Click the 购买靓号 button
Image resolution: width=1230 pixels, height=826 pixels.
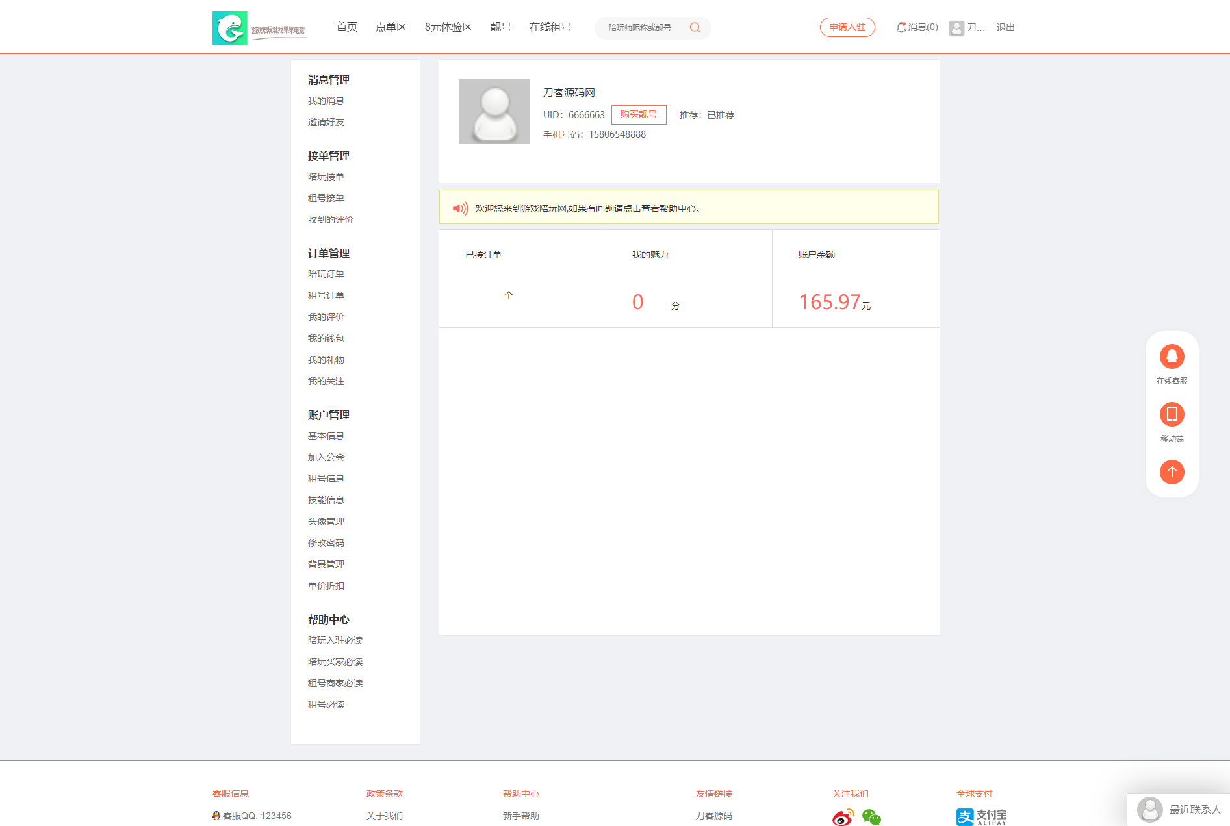(638, 114)
